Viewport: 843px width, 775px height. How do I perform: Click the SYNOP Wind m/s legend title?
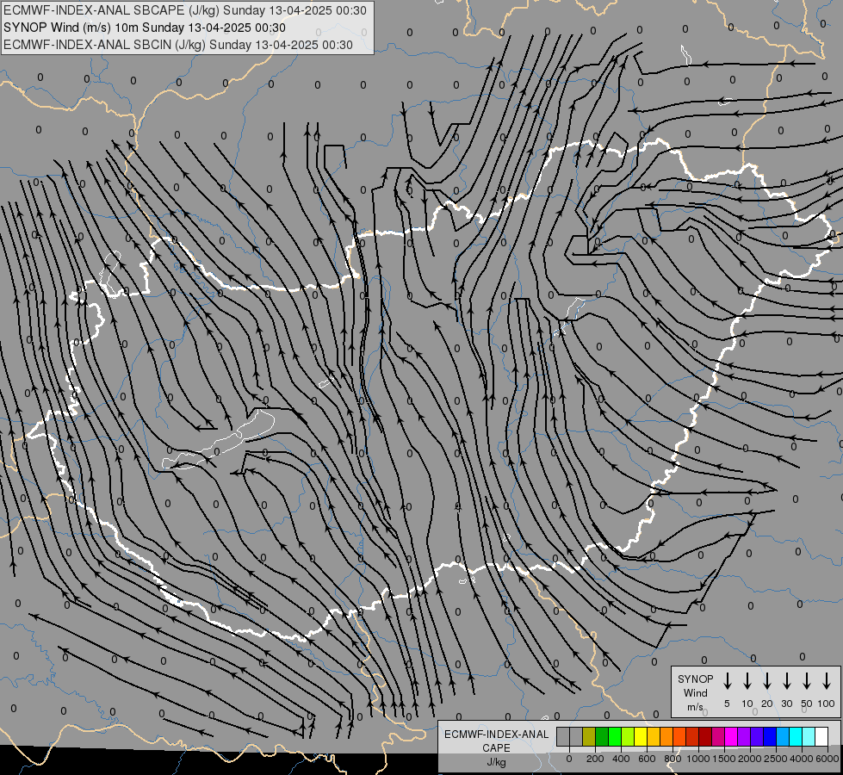pos(695,692)
